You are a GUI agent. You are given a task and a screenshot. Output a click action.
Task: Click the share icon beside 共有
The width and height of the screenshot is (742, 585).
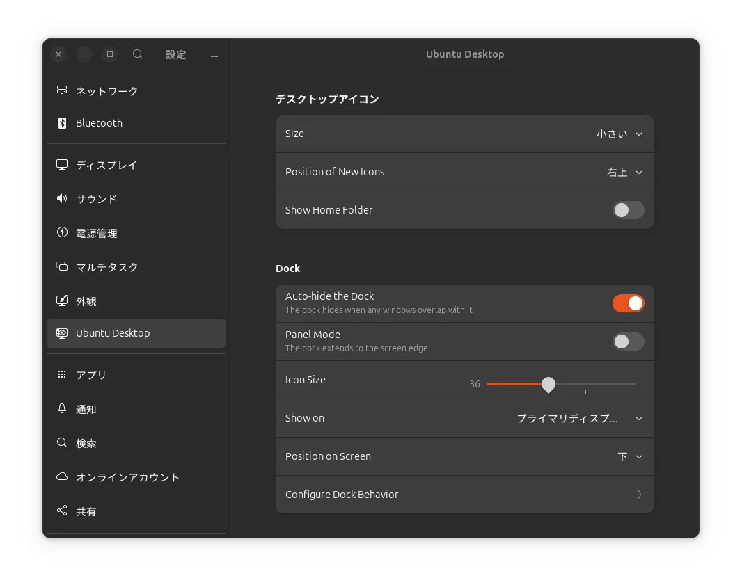click(x=61, y=511)
